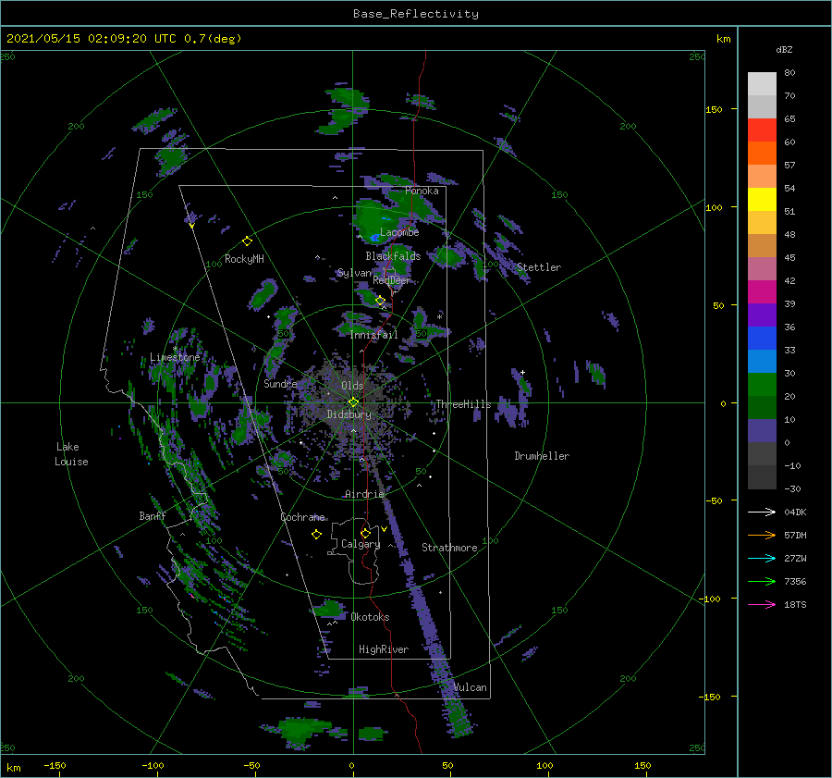Click the Banff label
This screenshot has width=832, height=778.
(153, 515)
